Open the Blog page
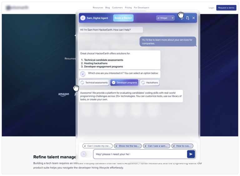The height and width of the screenshot is (176, 240). [x=107, y=8]
